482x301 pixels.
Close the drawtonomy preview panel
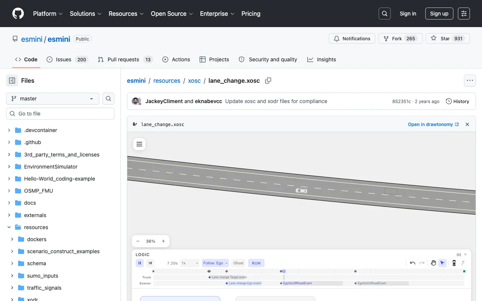[467, 124]
